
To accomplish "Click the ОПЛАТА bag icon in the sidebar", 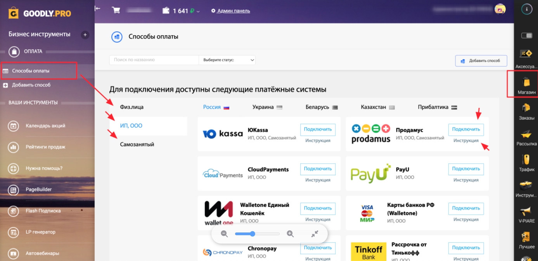I will [14, 51].
